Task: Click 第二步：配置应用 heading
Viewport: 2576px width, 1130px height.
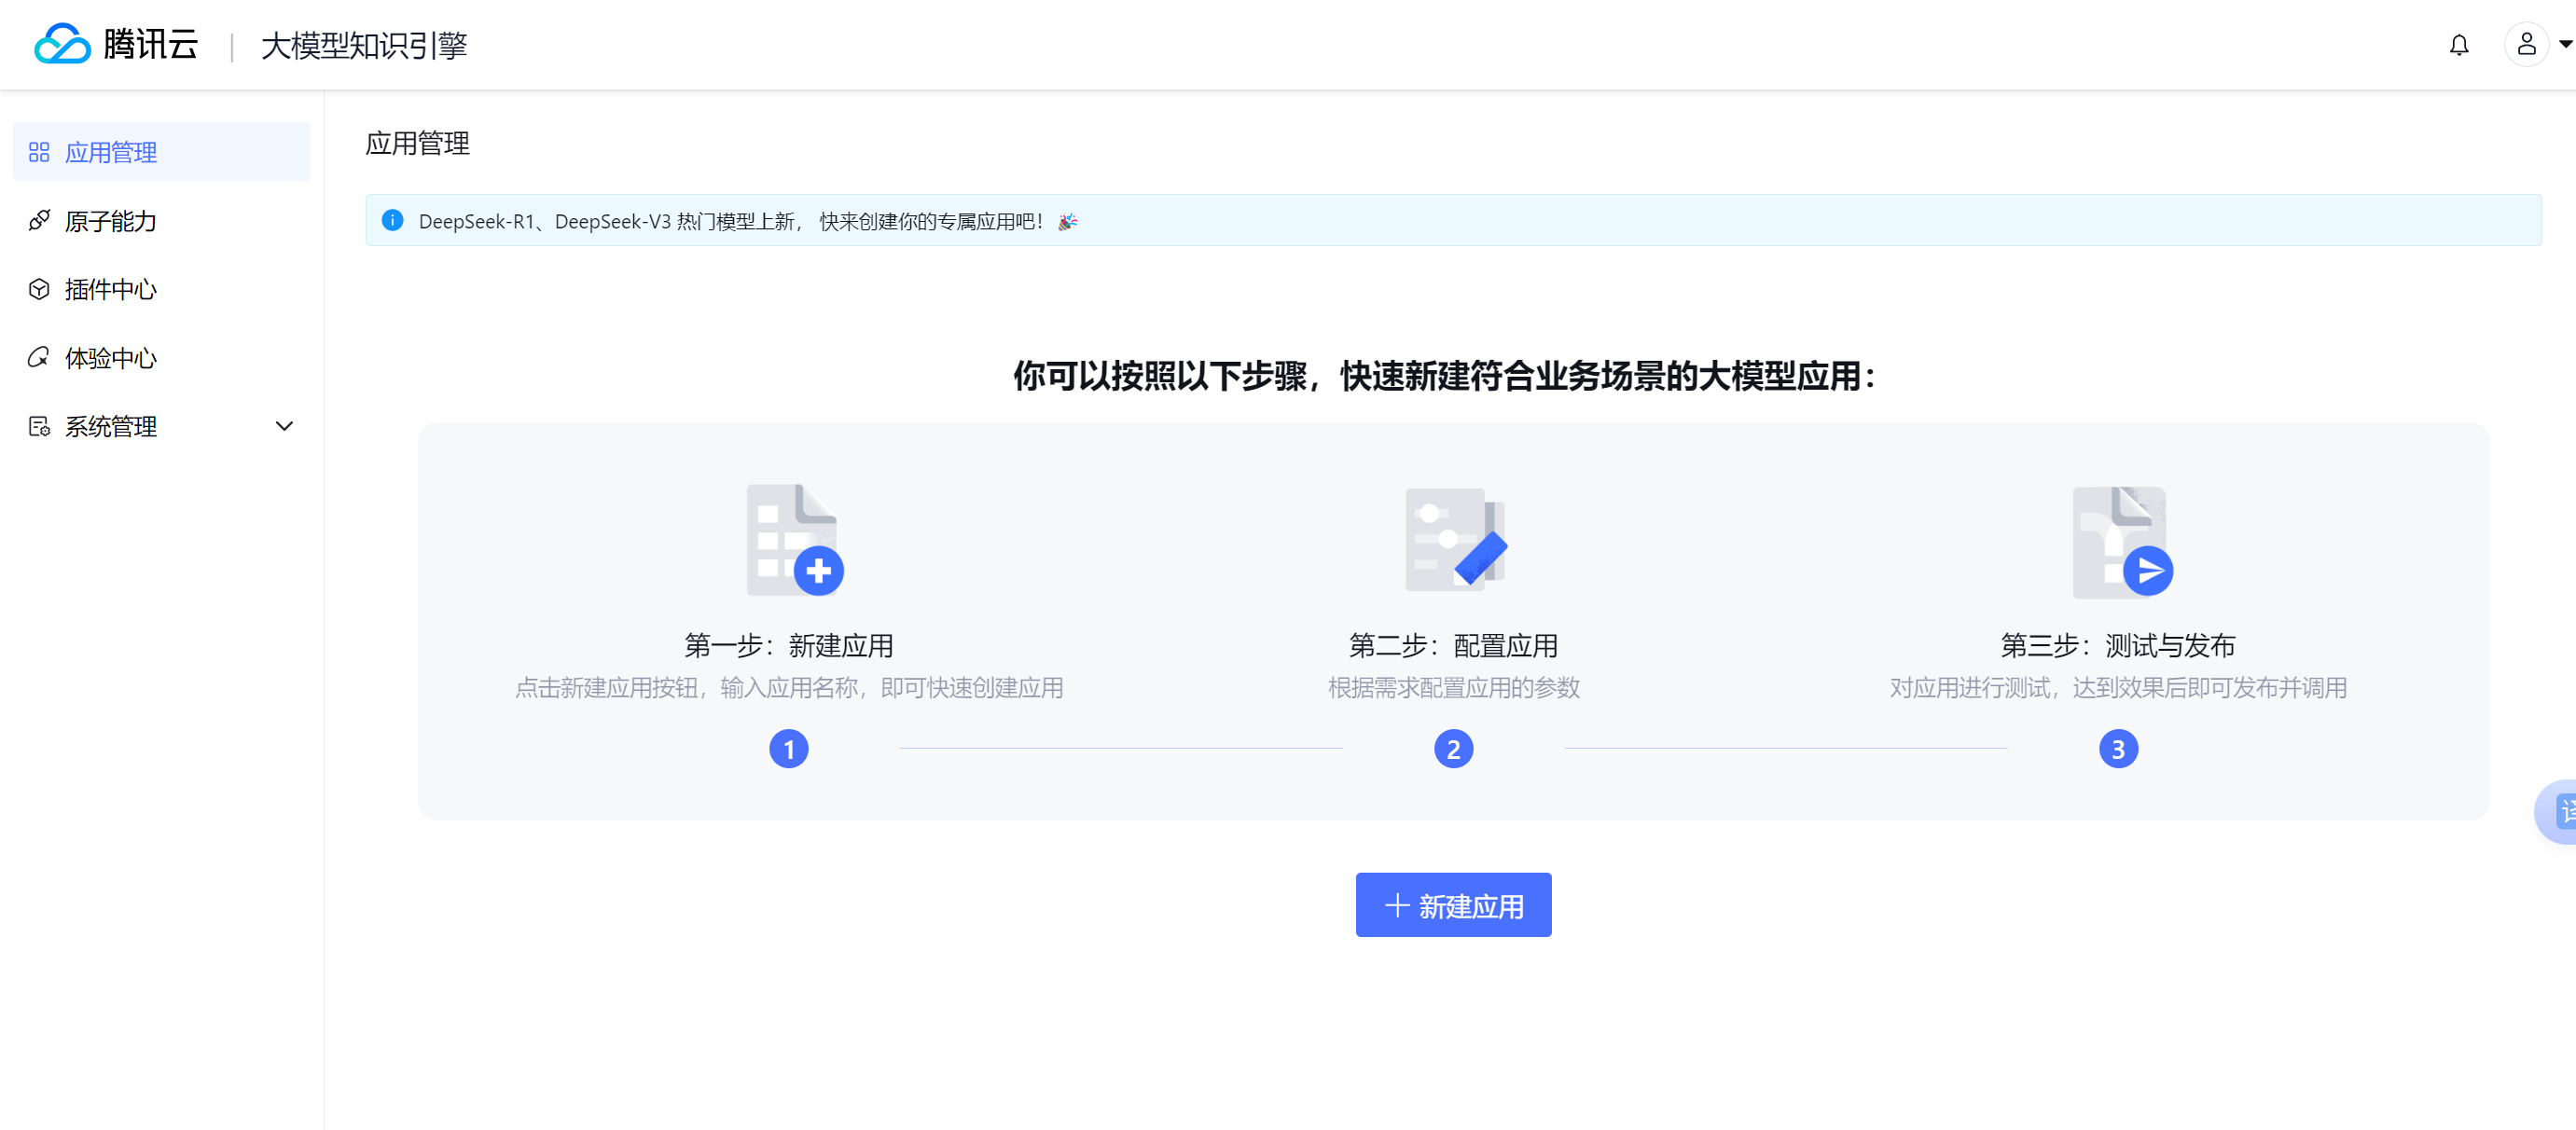Action: tap(1454, 646)
